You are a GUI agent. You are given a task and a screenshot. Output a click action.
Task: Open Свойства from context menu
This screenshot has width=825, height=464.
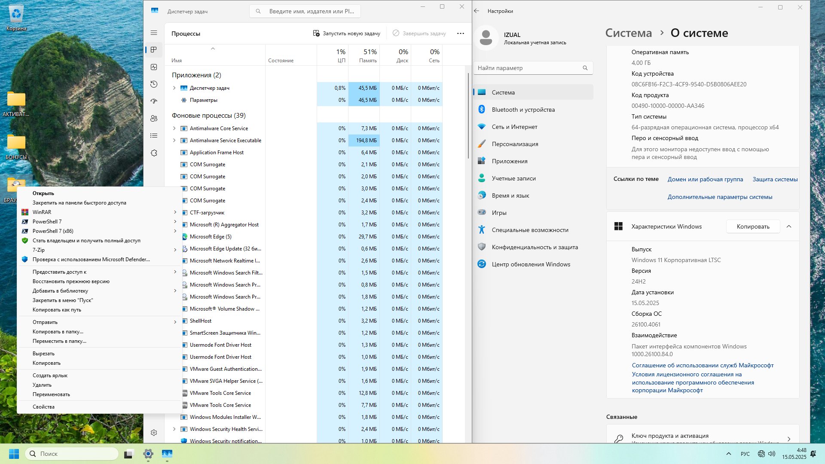point(99,406)
